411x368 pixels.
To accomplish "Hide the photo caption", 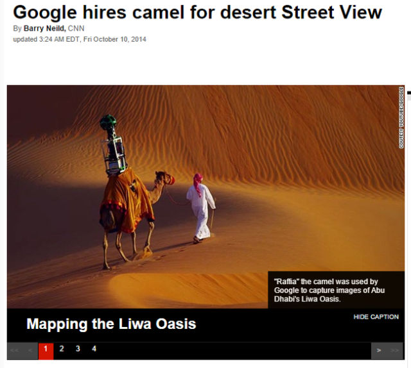I will coord(376,317).
